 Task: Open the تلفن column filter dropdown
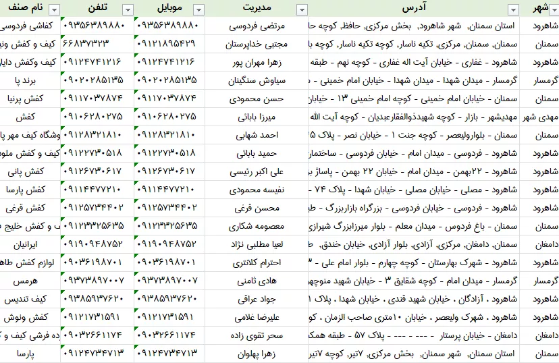128,10
